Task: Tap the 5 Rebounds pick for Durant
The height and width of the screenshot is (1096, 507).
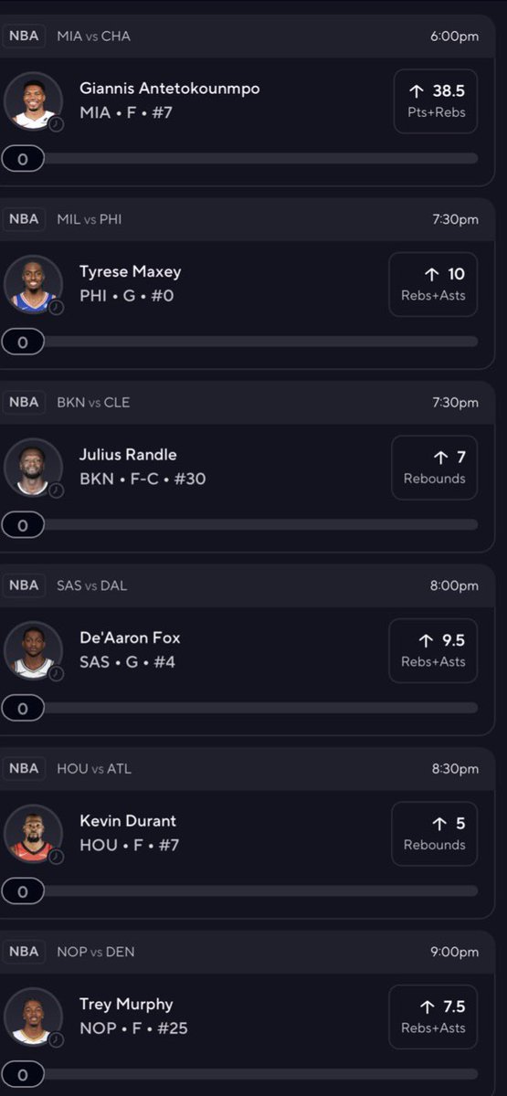Action: click(434, 834)
